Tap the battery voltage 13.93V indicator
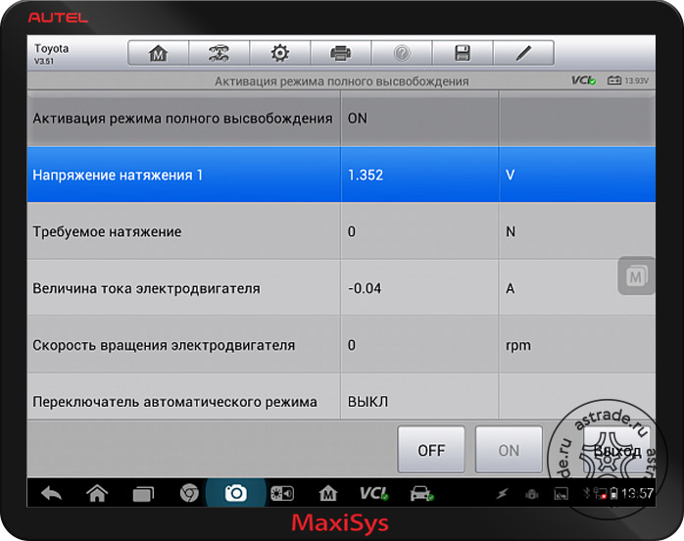Image resolution: width=684 pixels, height=541 pixels. pos(628,80)
